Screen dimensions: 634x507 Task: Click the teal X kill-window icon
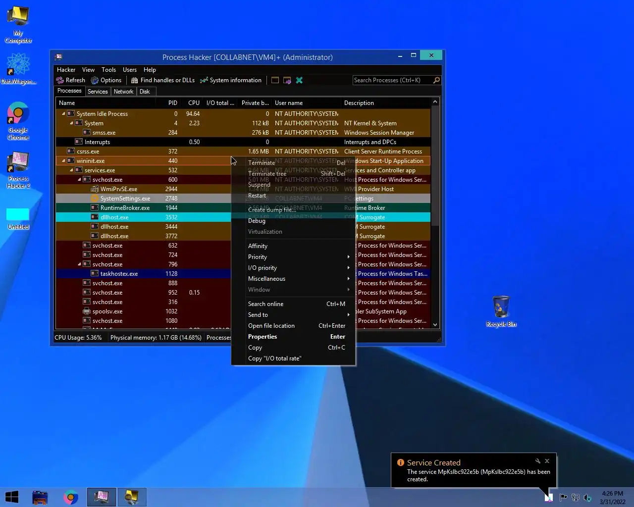click(299, 80)
